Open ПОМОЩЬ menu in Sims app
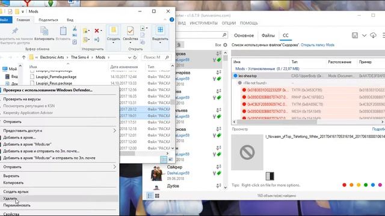 point(248,23)
